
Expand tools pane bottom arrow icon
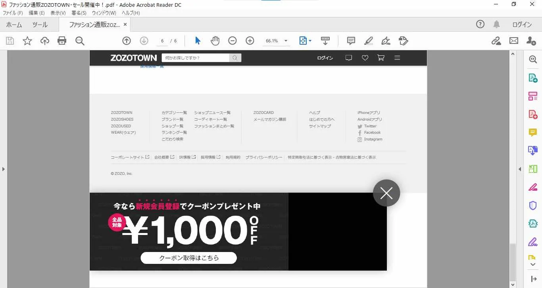click(x=533, y=279)
